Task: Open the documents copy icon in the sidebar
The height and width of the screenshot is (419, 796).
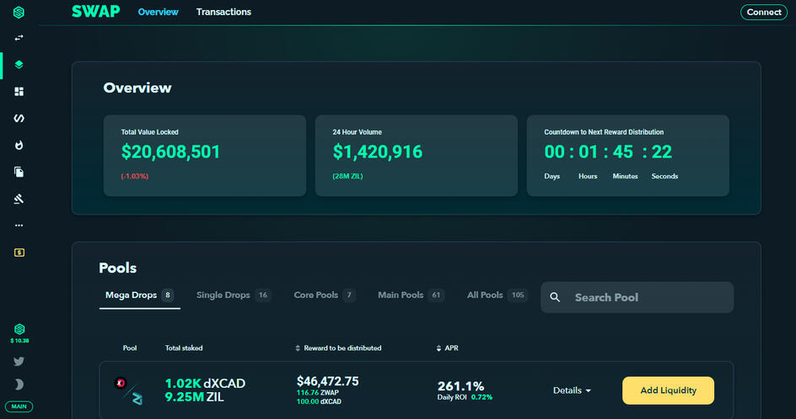Action: click(19, 172)
